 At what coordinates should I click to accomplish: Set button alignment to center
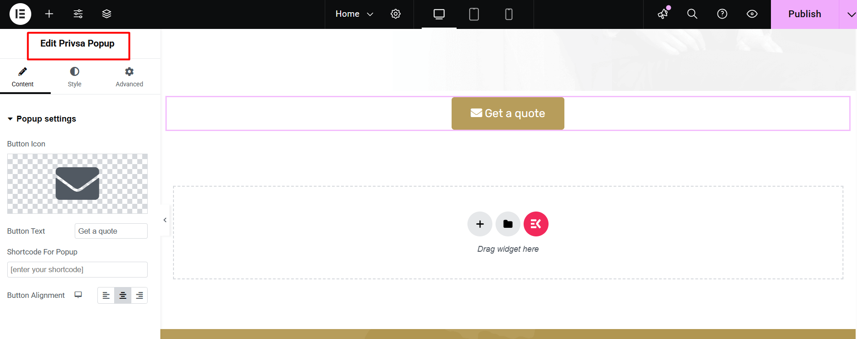click(x=123, y=295)
